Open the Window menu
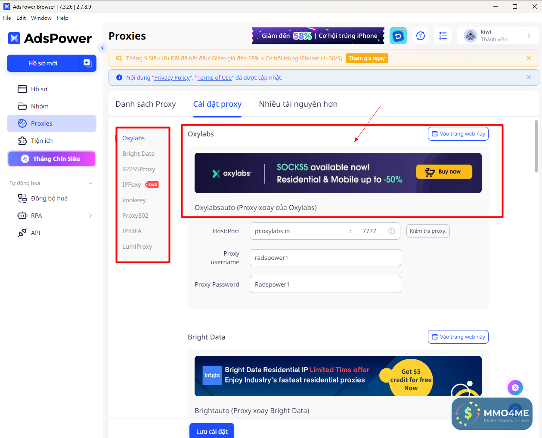Image resolution: width=542 pixels, height=438 pixels. coord(41,18)
